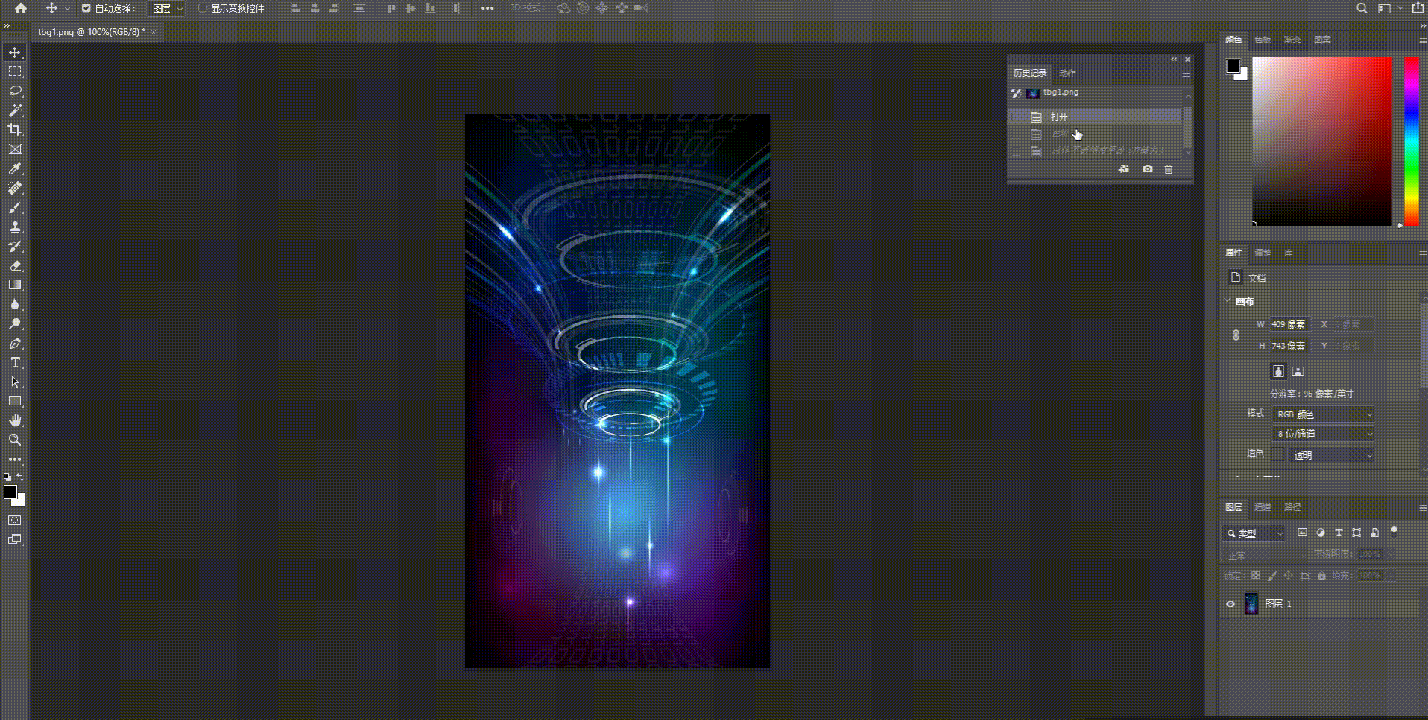Viewport: 1428px width, 720px height.
Task: Select the Hand tool
Action: click(x=15, y=420)
